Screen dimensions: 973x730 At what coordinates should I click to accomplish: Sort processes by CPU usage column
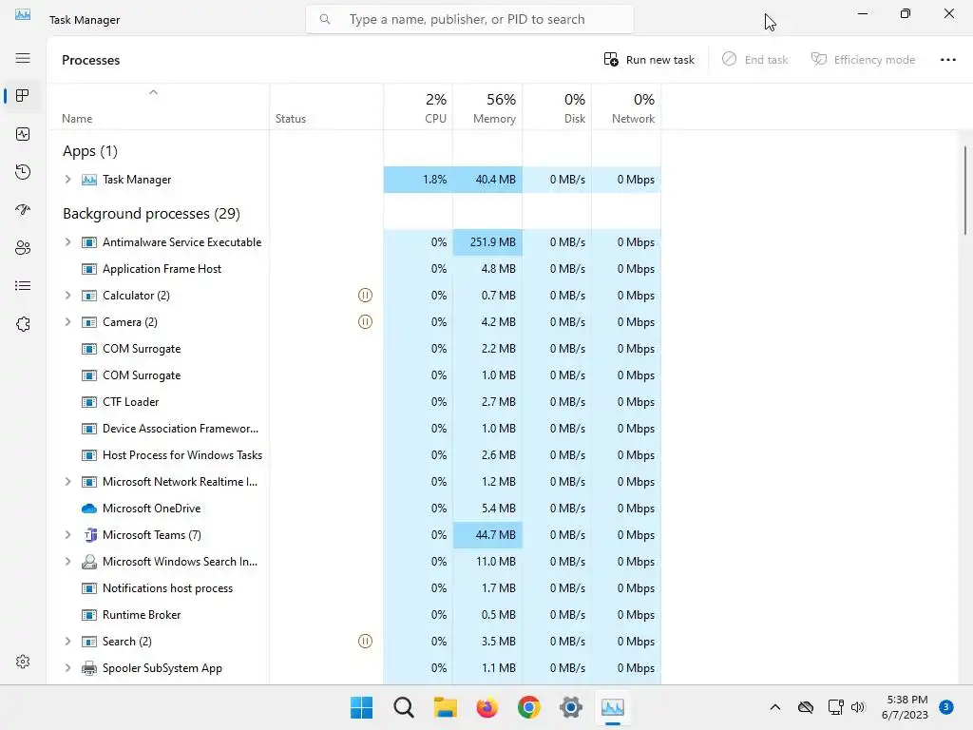[x=418, y=106]
